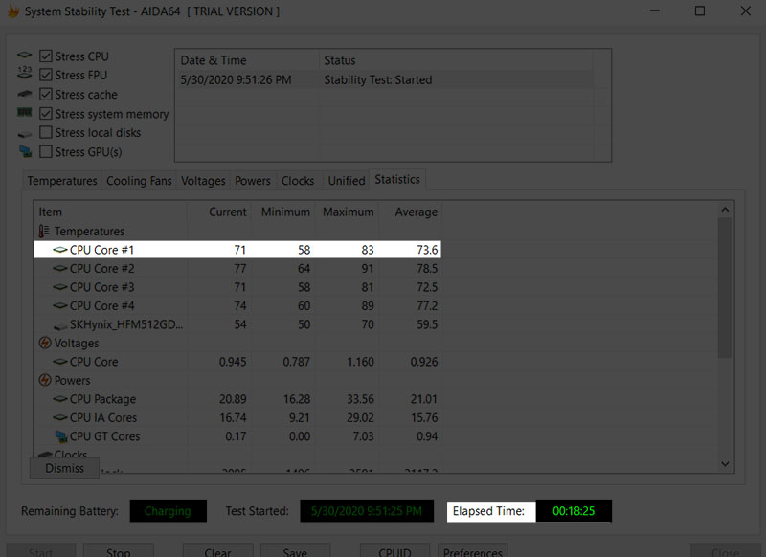
Task: Select the CPU Package power row label
Action: [102, 399]
